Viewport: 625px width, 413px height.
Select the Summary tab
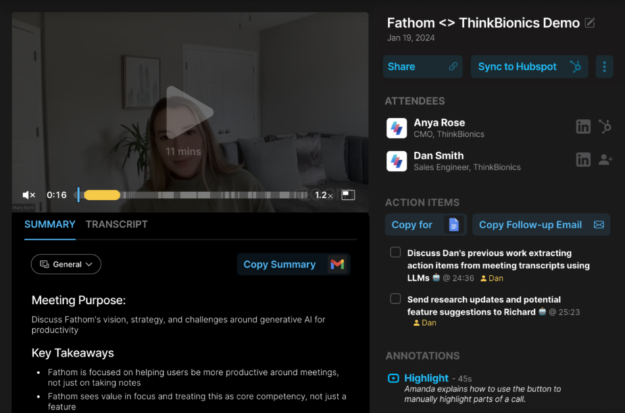pyautogui.click(x=50, y=224)
